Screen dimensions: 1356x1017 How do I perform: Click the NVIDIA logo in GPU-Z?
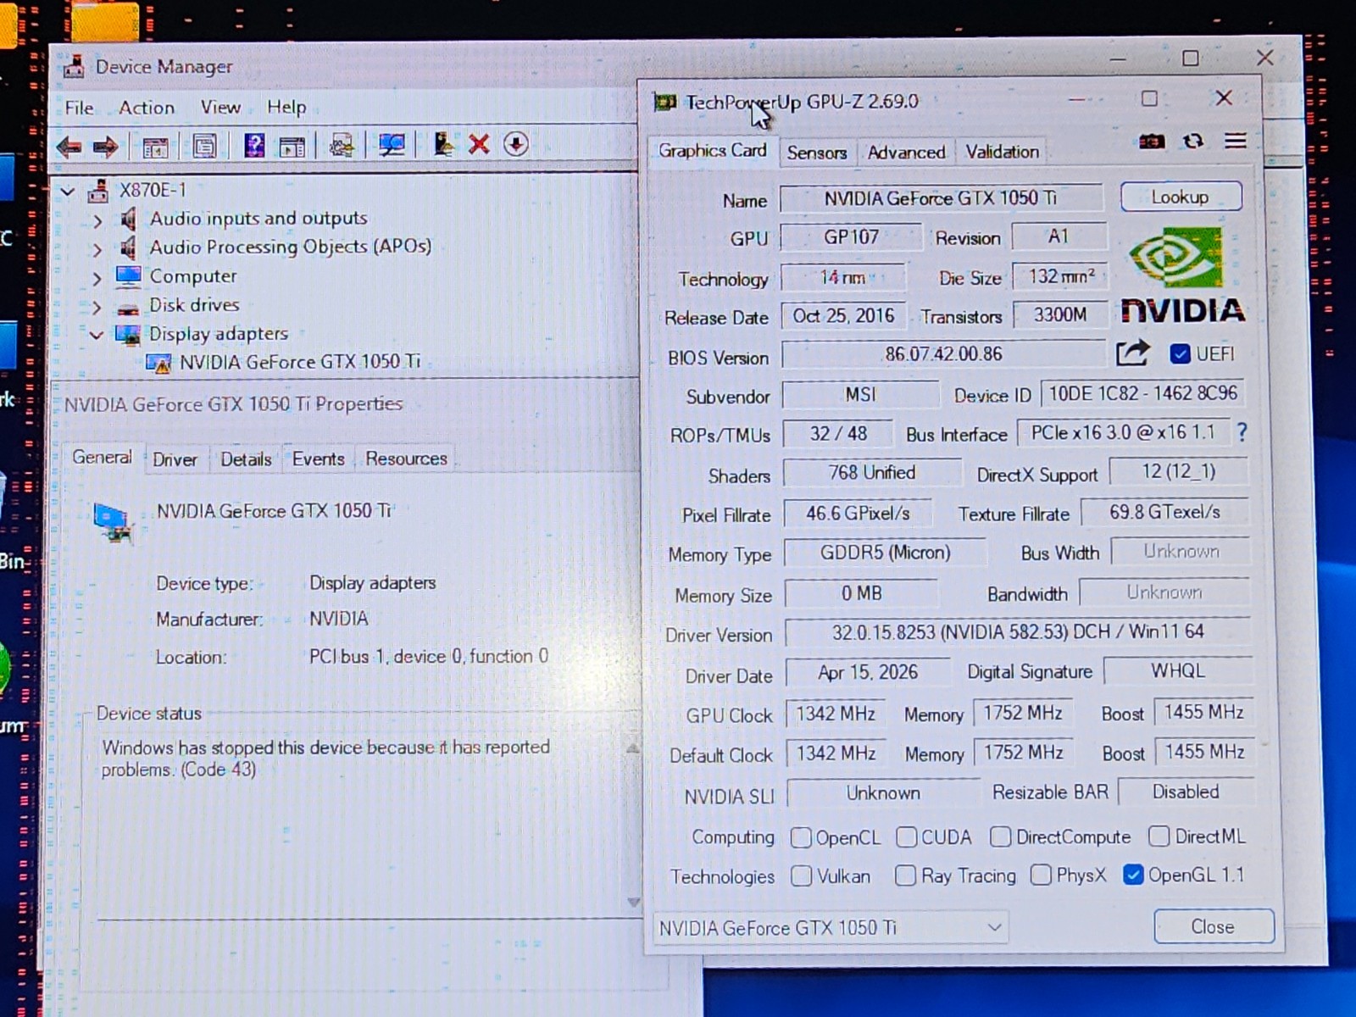coord(1182,275)
